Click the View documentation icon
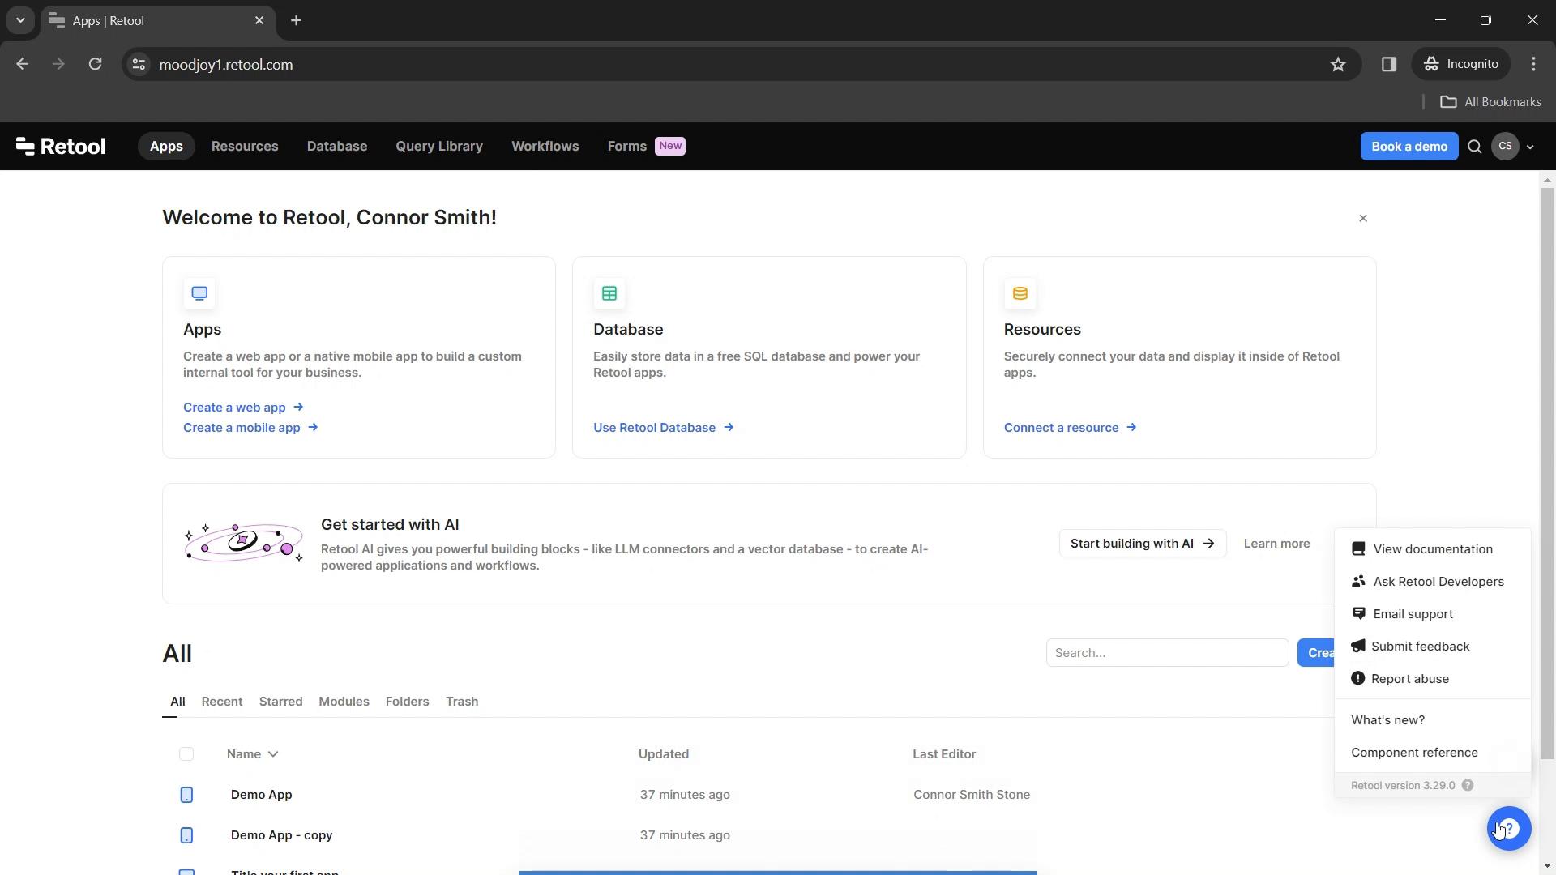The height and width of the screenshot is (875, 1556). tap(1358, 549)
